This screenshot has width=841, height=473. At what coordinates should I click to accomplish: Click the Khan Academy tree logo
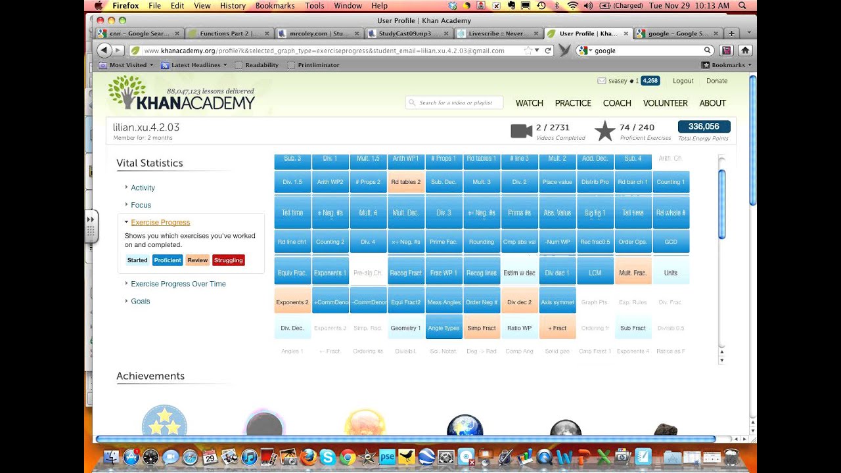127,91
